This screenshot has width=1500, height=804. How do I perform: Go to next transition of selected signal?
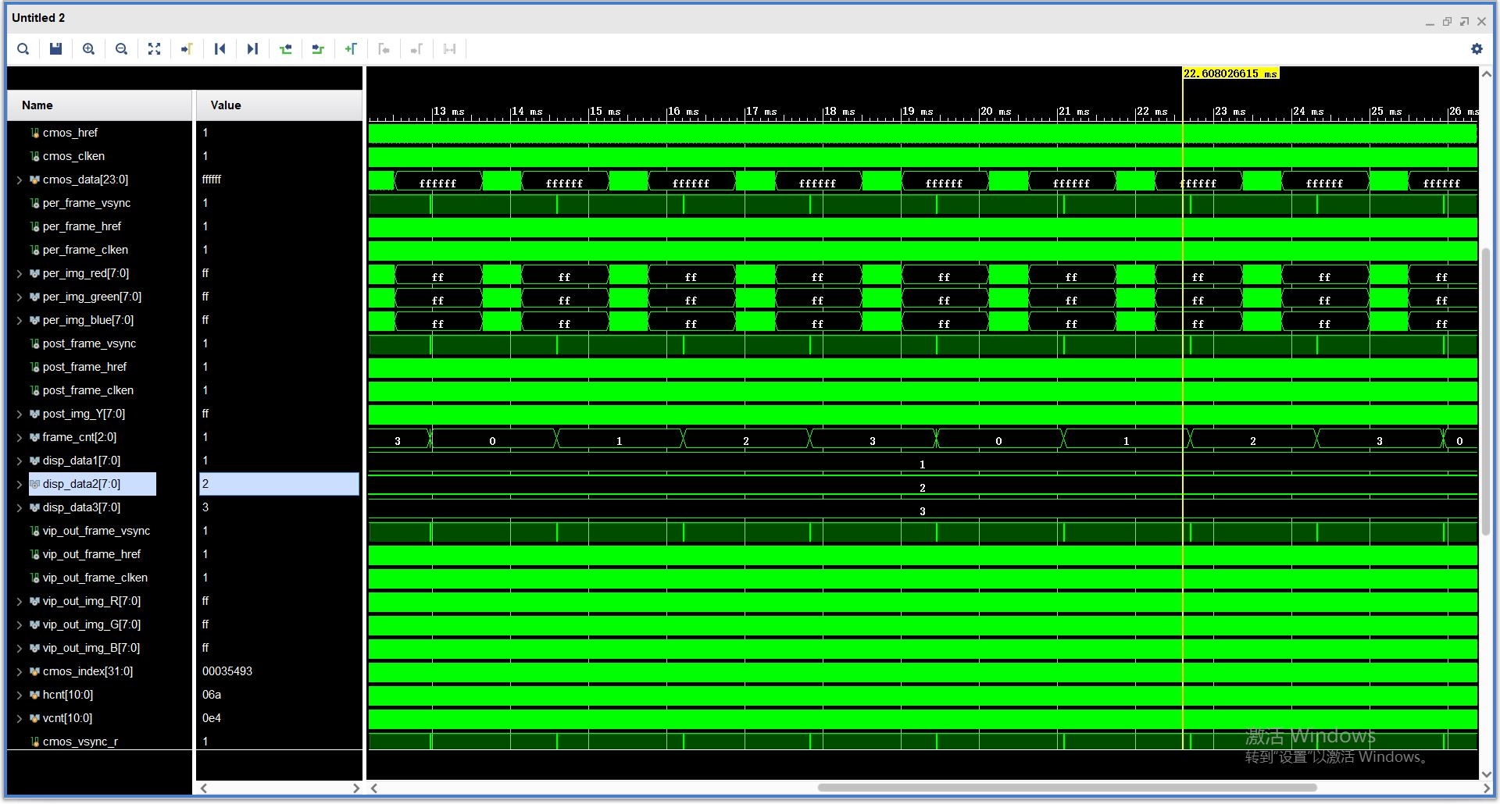tap(317, 48)
